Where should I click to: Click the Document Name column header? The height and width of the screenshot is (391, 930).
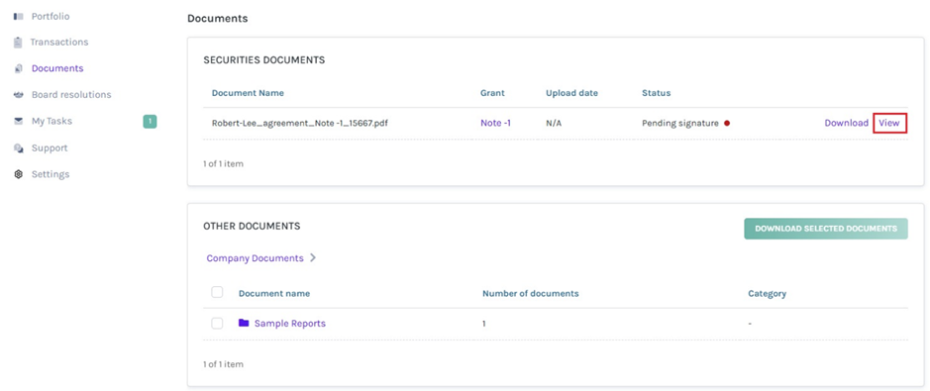pos(248,93)
